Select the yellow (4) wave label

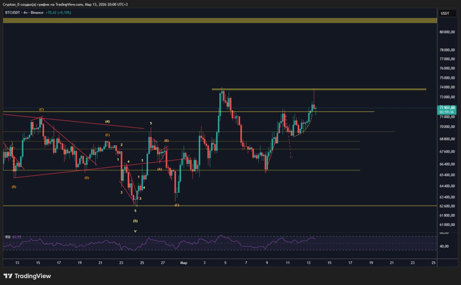[107, 121]
